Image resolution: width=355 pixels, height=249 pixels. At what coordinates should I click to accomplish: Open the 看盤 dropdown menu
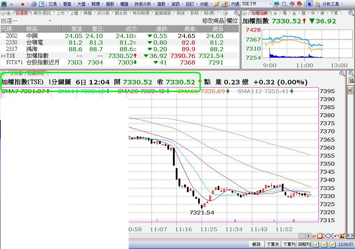coord(69,4)
